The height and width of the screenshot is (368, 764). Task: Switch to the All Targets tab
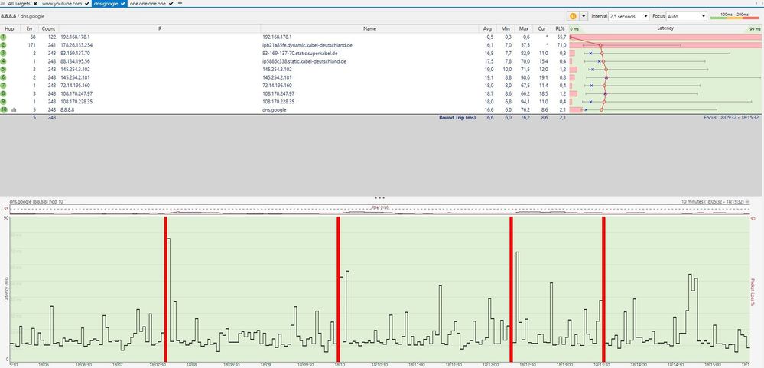tap(21, 3)
